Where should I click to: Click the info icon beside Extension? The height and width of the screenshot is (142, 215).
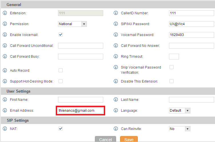(5, 13)
